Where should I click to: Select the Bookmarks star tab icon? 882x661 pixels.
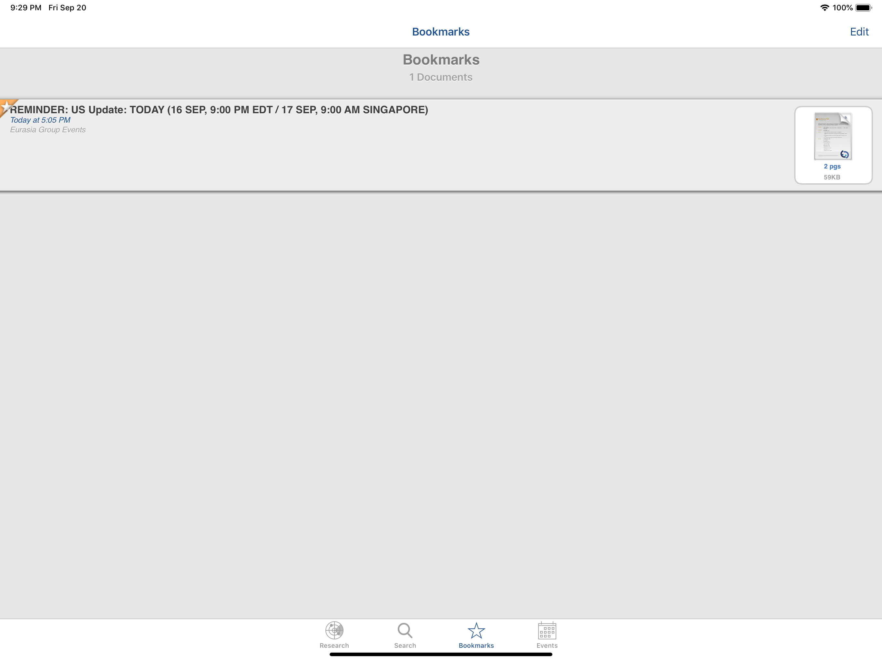click(x=476, y=631)
